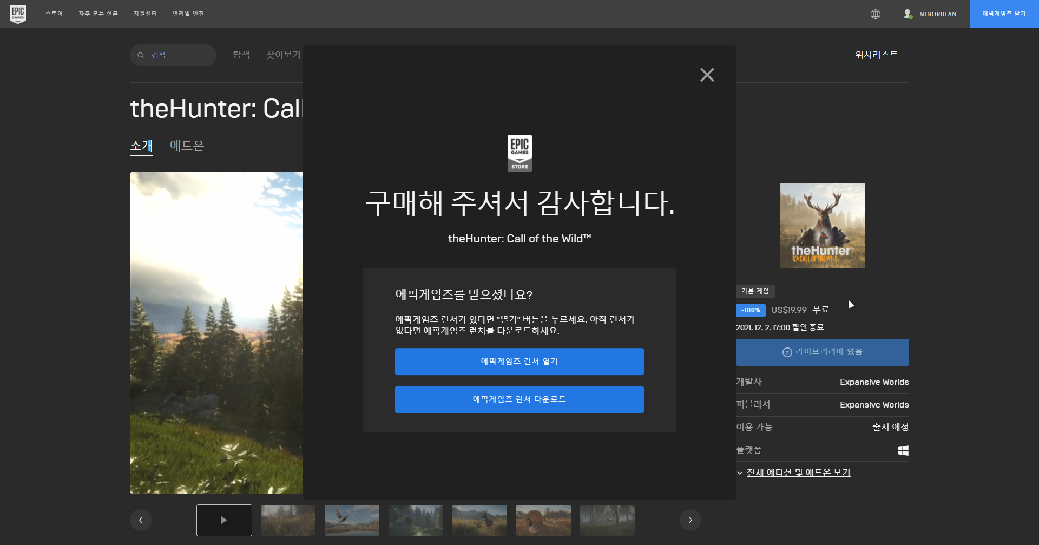Image resolution: width=1039 pixels, height=545 pixels.
Task: Click 에픽게임즈 런처 다운로드 button
Action: coord(519,399)
